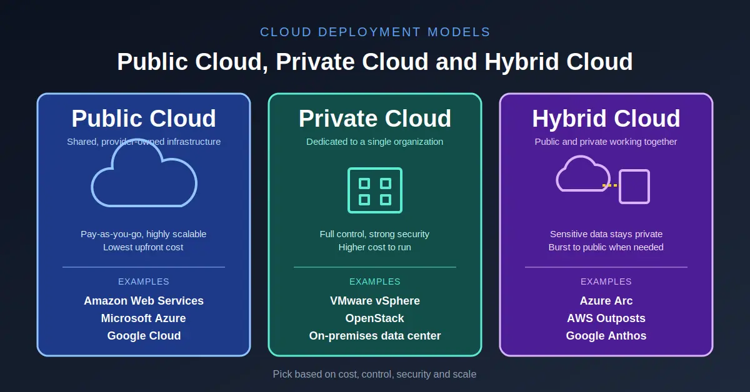Click the 'CLOUD DEPLOYMENT MODELS' label
750x392 pixels.
point(375,32)
